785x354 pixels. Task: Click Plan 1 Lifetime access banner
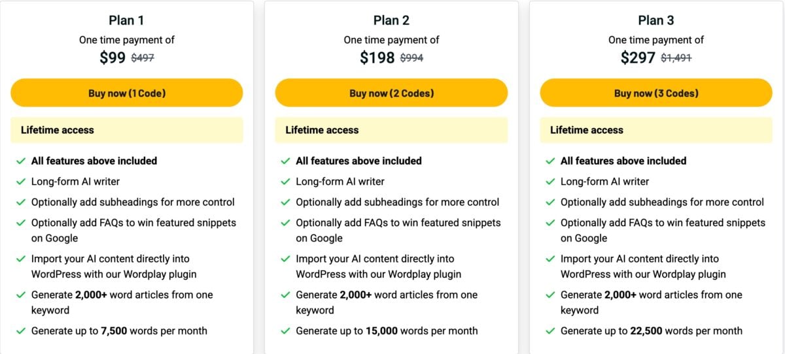(127, 130)
